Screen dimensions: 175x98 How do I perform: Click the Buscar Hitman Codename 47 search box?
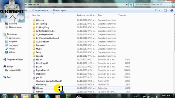tap(154, 5)
